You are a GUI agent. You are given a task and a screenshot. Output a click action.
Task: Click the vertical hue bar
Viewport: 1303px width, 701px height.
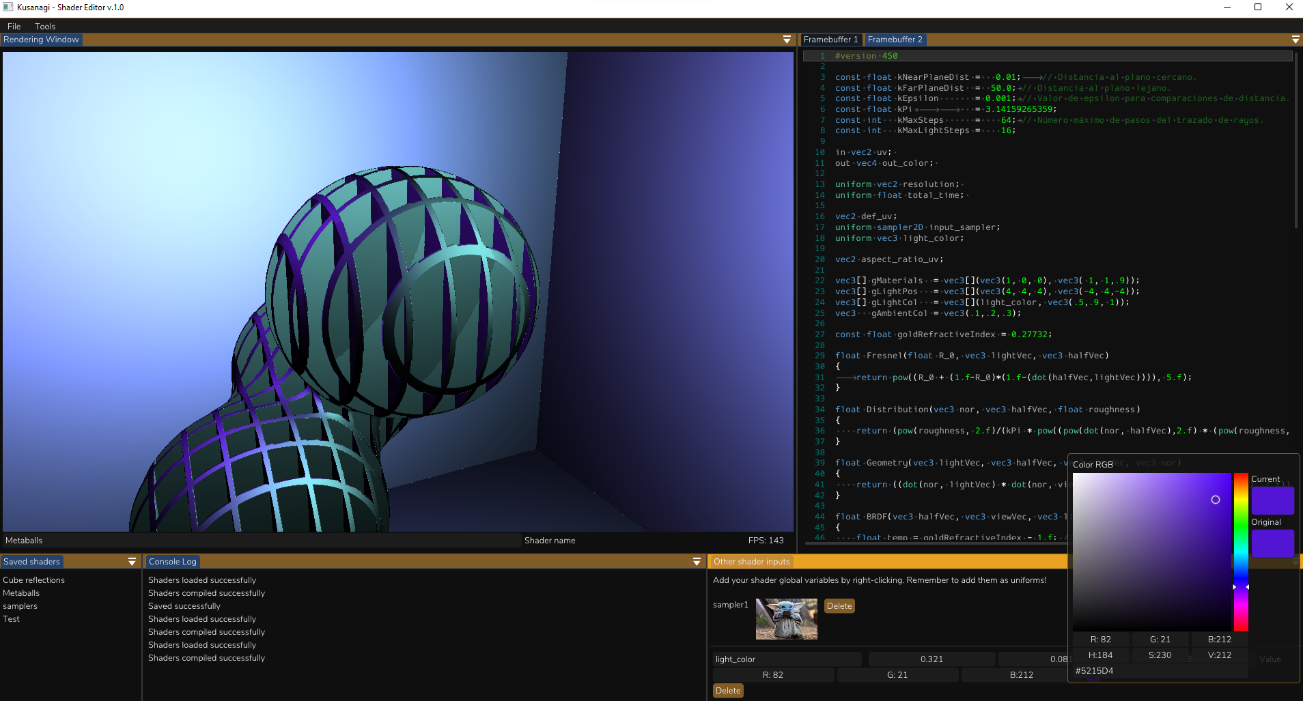(1241, 552)
